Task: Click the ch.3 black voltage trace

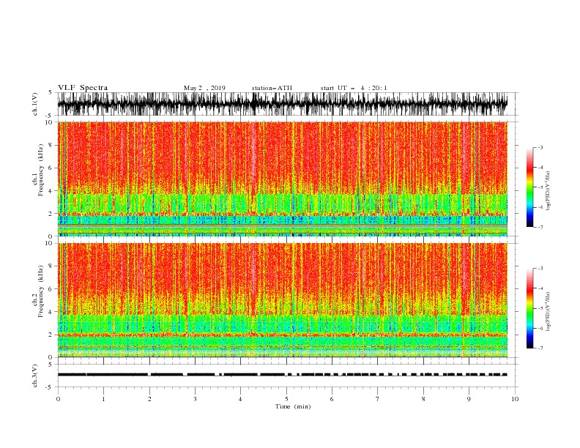Action: pyautogui.click(x=282, y=375)
